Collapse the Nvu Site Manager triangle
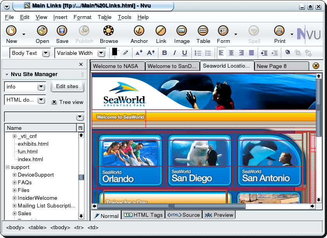 [7, 74]
